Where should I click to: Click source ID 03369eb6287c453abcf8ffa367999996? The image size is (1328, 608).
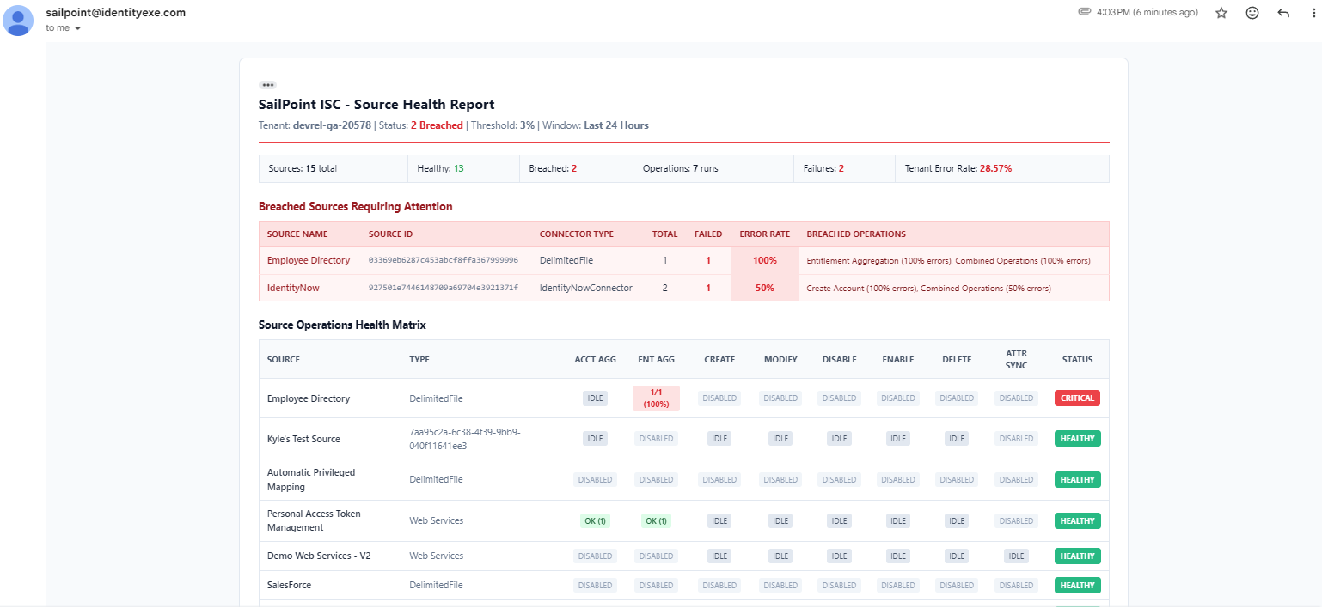click(x=444, y=260)
